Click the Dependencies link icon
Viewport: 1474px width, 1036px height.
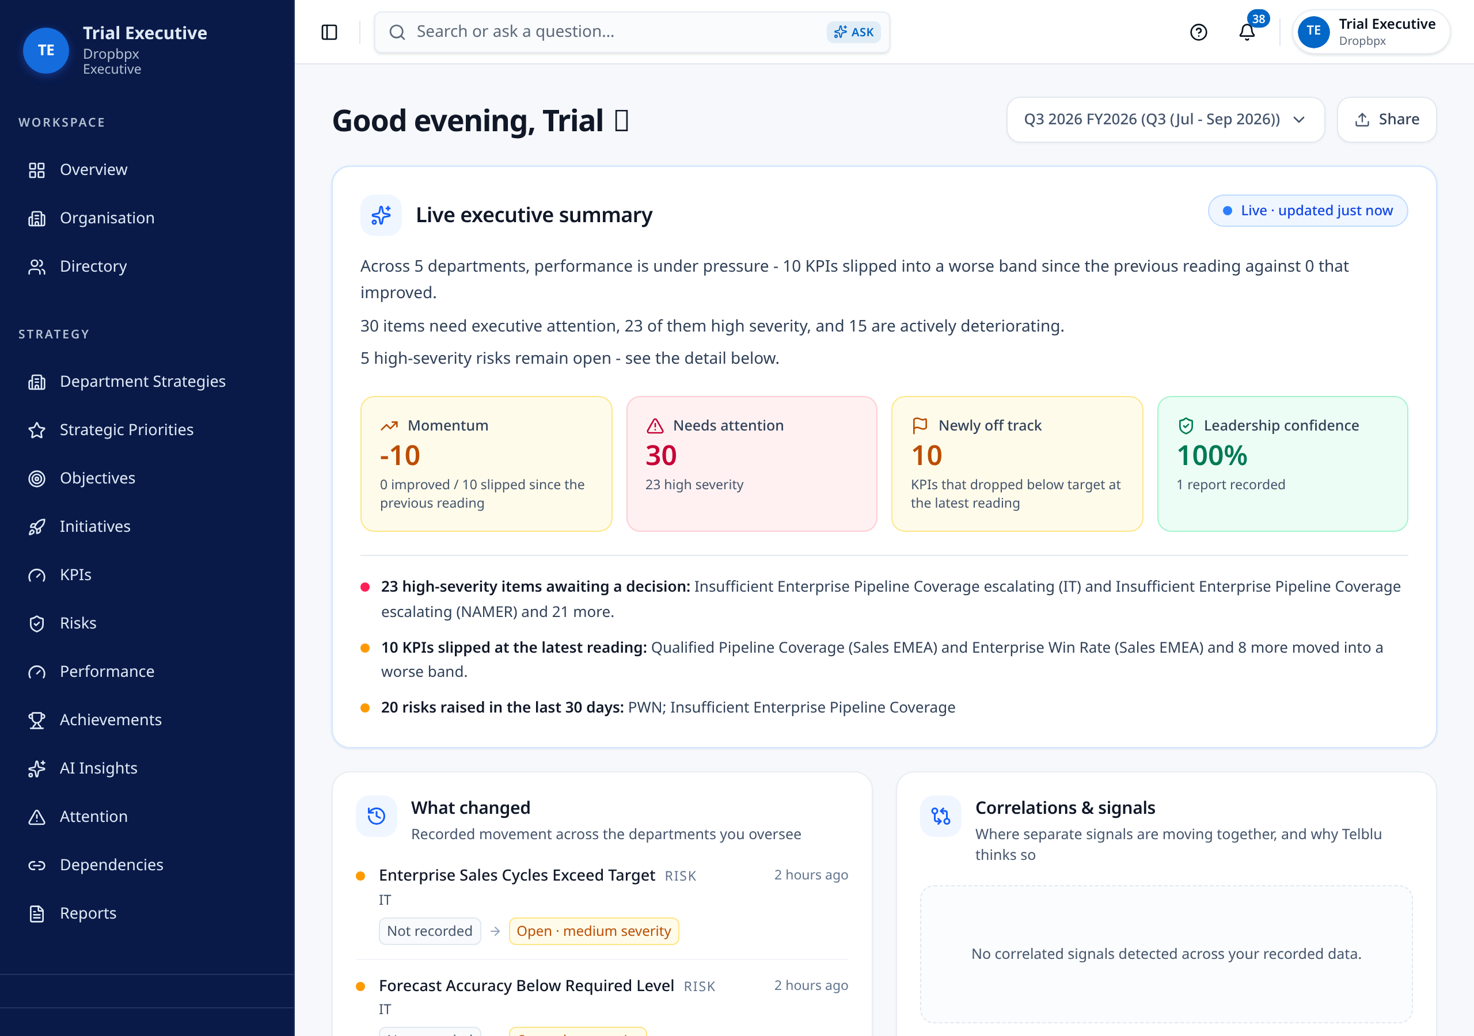pos(37,865)
